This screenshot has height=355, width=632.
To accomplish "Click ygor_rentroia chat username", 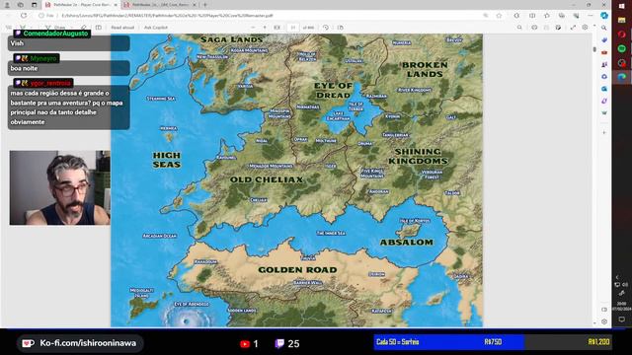I will [x=50, y=83].
